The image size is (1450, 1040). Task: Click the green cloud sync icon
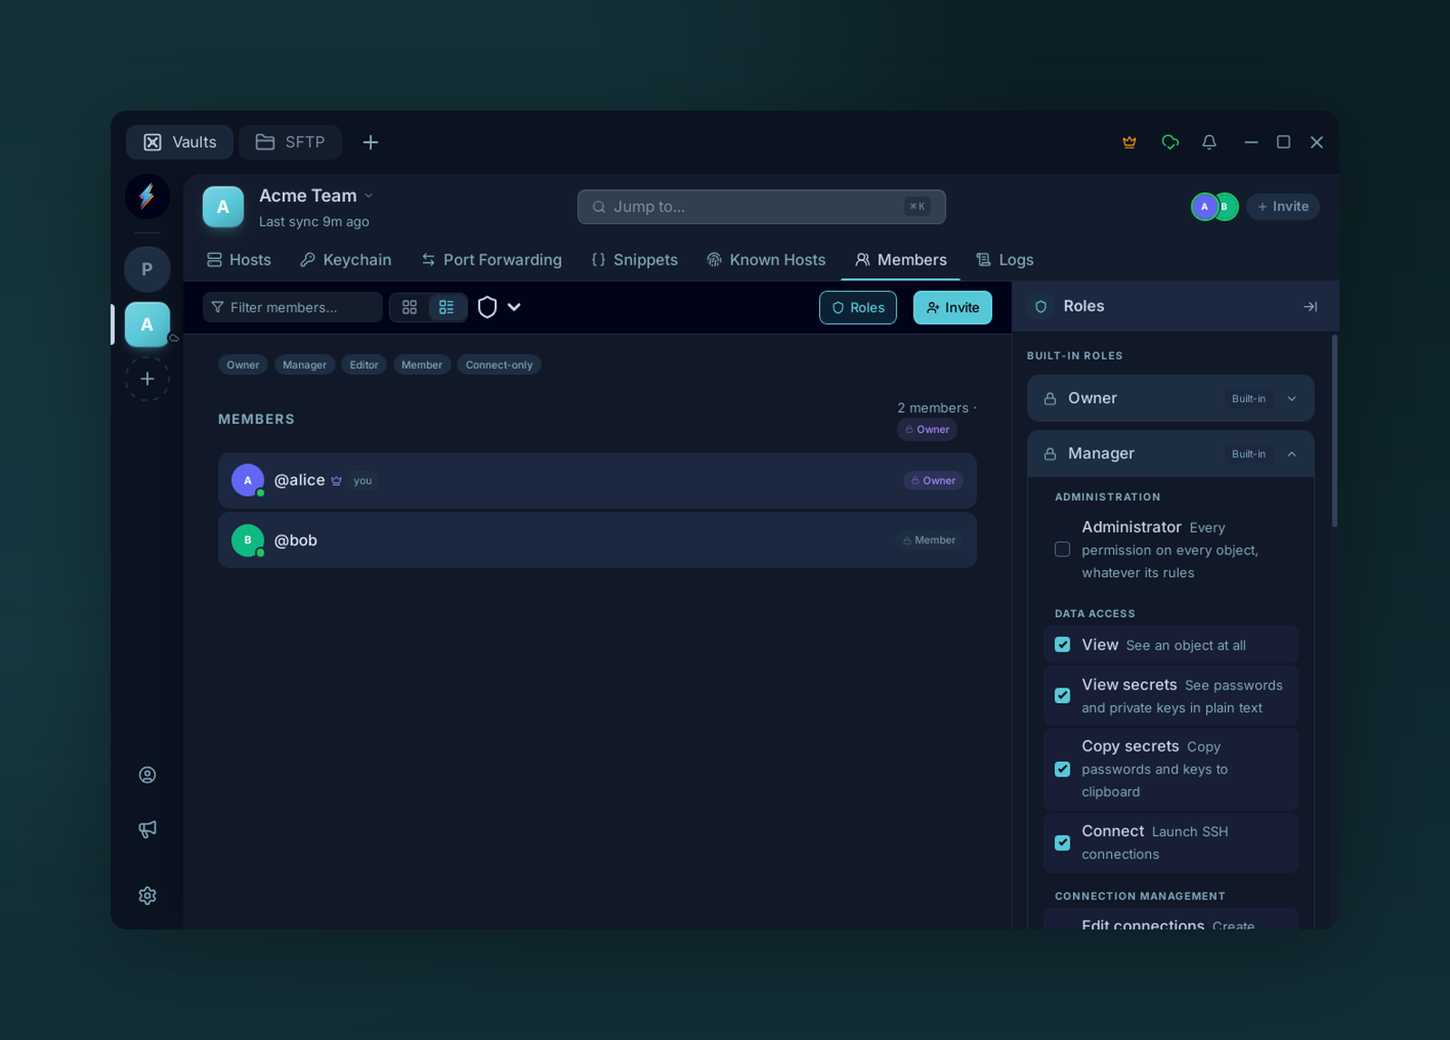[x=1170, y=142]
